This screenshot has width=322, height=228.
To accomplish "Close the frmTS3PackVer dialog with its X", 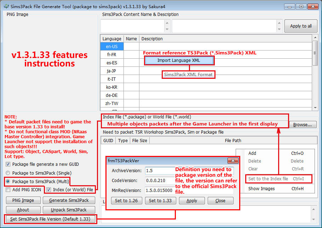I will pyautogui.click(x=233, y=160).
